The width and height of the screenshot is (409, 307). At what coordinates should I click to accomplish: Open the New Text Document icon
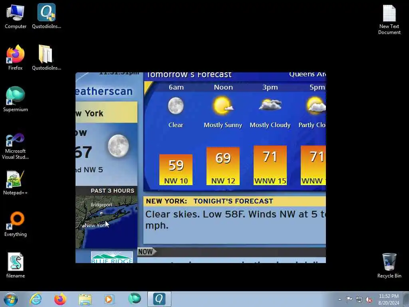[389, 20]
